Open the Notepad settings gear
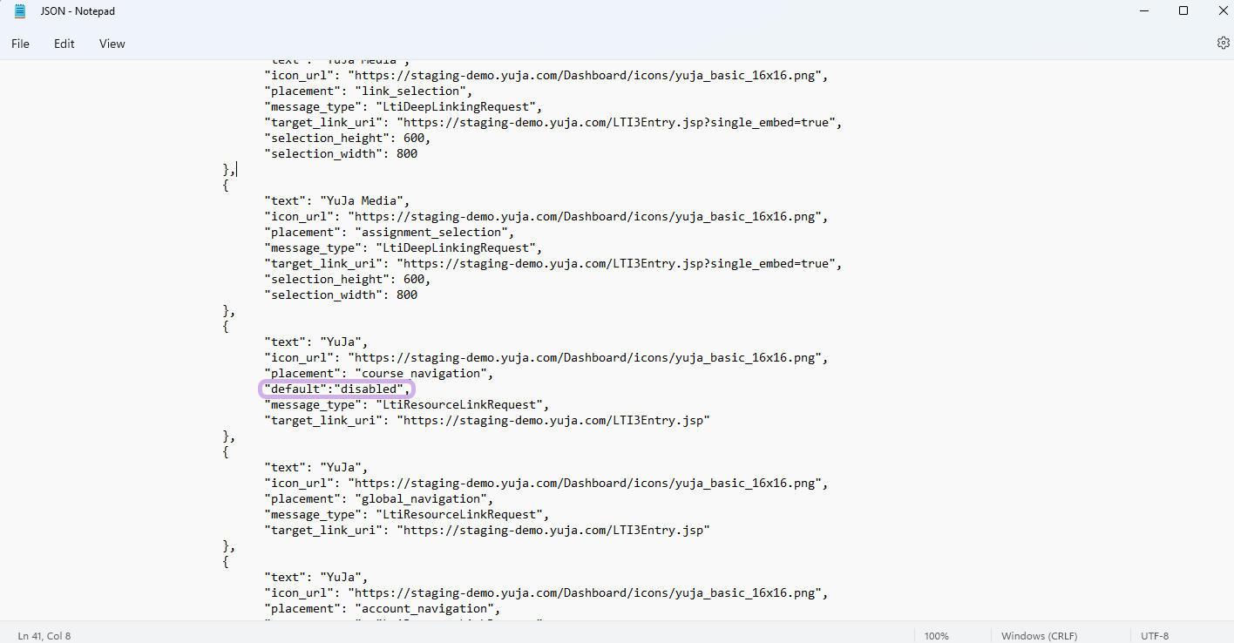1234x643 pixels. [x=1223, y=44]
